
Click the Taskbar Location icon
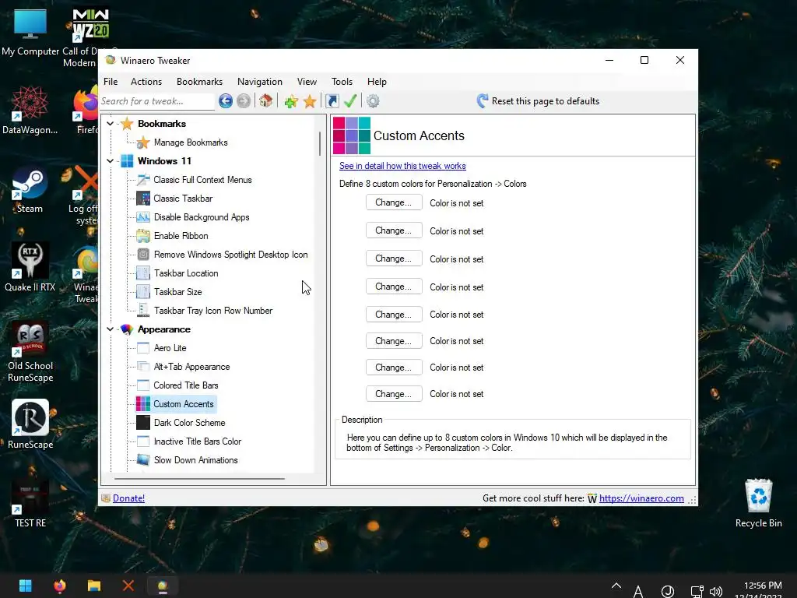(x=143, y=273)
